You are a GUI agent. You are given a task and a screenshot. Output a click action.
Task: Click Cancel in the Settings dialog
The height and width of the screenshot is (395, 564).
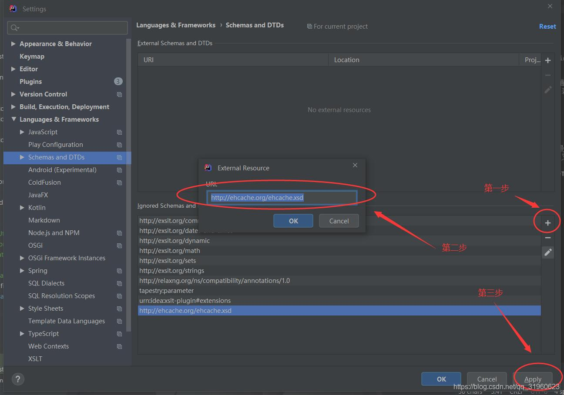(487, 379)
